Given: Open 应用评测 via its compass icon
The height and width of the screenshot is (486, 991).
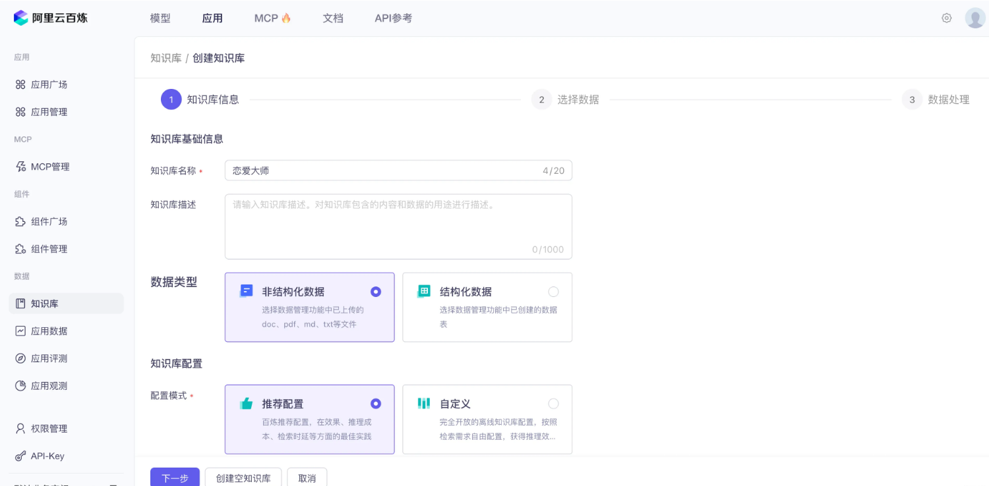Looking at the screenshot, I should tap(20, 358).
